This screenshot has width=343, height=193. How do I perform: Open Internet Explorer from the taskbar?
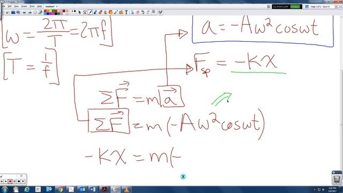(x=27, y=189)
